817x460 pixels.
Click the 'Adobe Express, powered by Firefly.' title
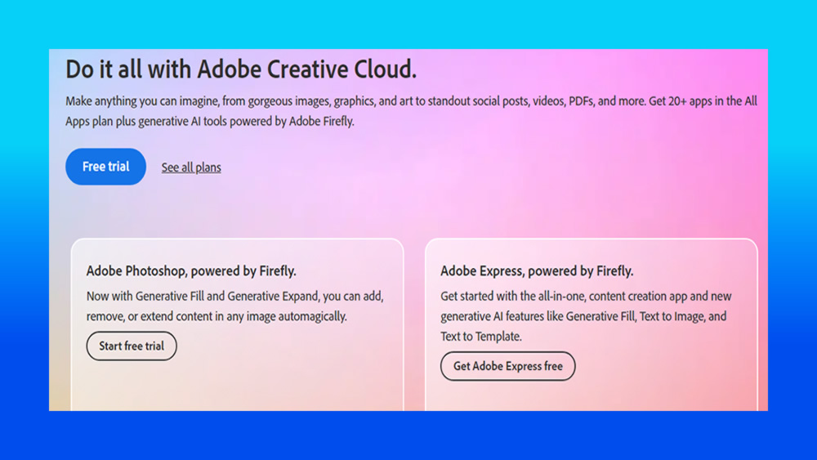point(537,271)
